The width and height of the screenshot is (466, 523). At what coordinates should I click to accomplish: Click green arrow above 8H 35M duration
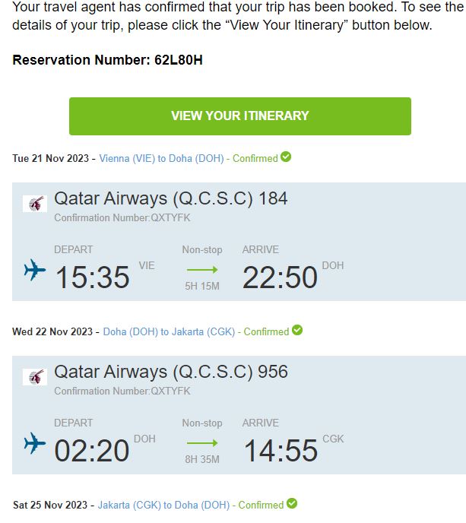pyautogui.click(x=201, y=443)
